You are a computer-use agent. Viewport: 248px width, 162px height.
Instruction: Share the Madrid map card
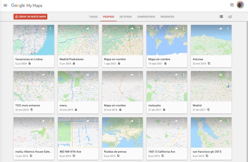(220, 75)
